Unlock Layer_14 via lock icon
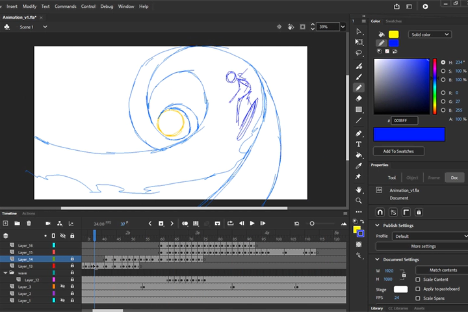468x312 pixels. coord(72,259)
